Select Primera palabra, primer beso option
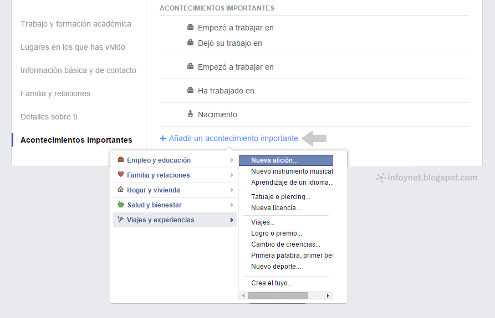This screenshot has width=495, height=318. (286, 256)
